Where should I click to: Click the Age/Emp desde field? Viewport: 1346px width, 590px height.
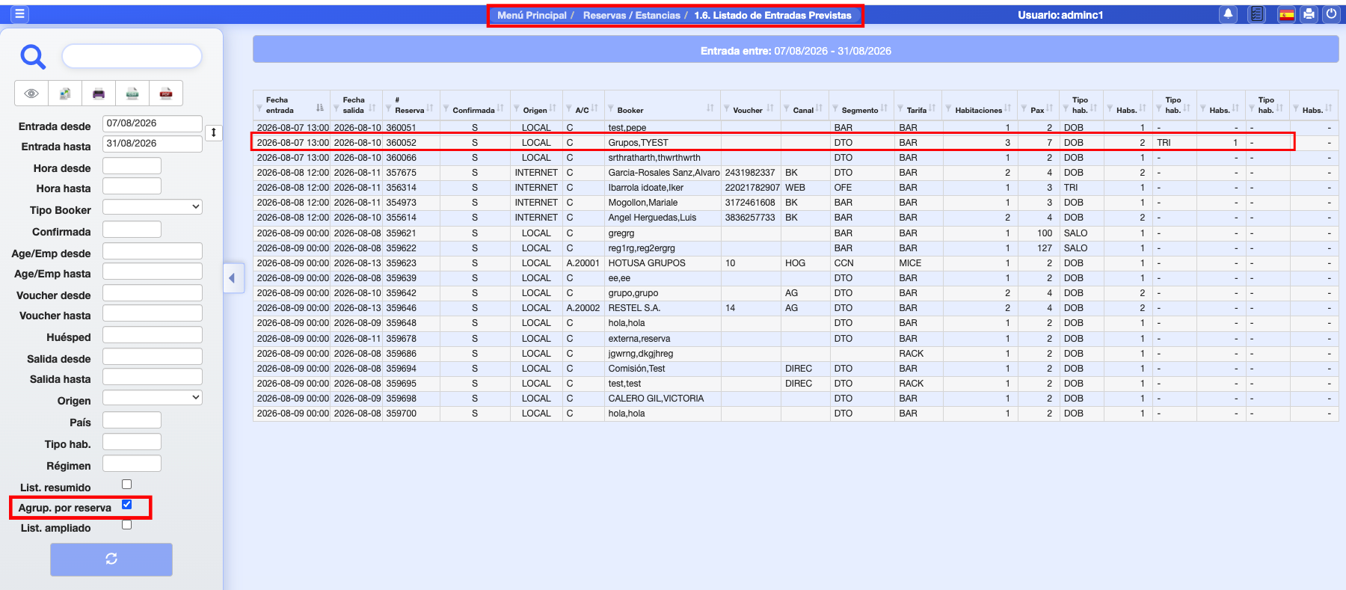point(153,251)
